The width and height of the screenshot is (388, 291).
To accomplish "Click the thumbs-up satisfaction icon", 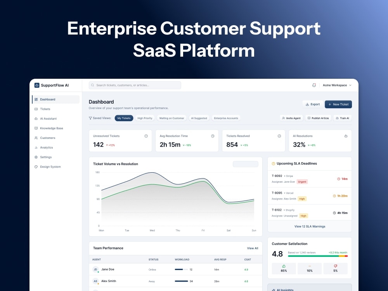I will 284,266.
